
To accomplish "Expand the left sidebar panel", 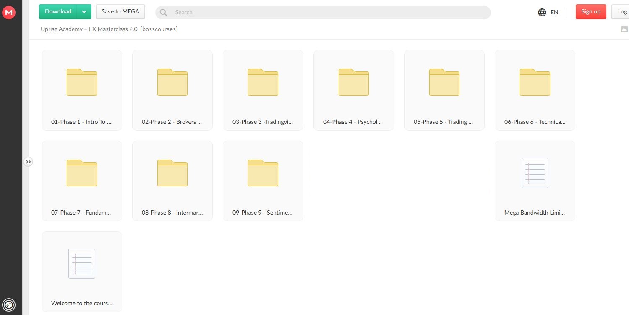I will tap(28, 162).
